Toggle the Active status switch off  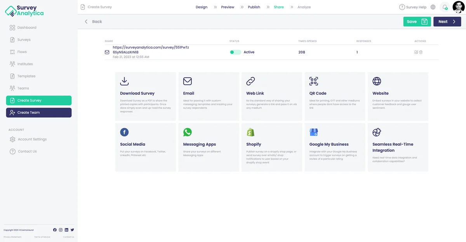pyautogui.click(x=235, y=52)
